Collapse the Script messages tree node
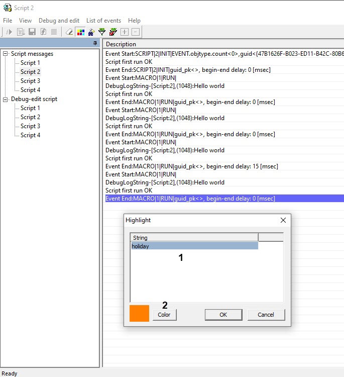The image size is (344, 377). [6, 54]
